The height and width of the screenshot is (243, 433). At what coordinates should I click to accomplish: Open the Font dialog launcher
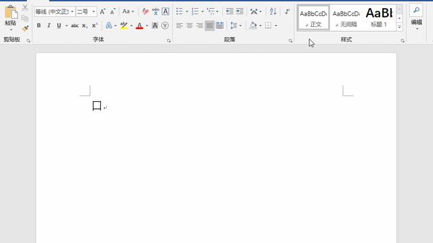[x=168, y=40]
